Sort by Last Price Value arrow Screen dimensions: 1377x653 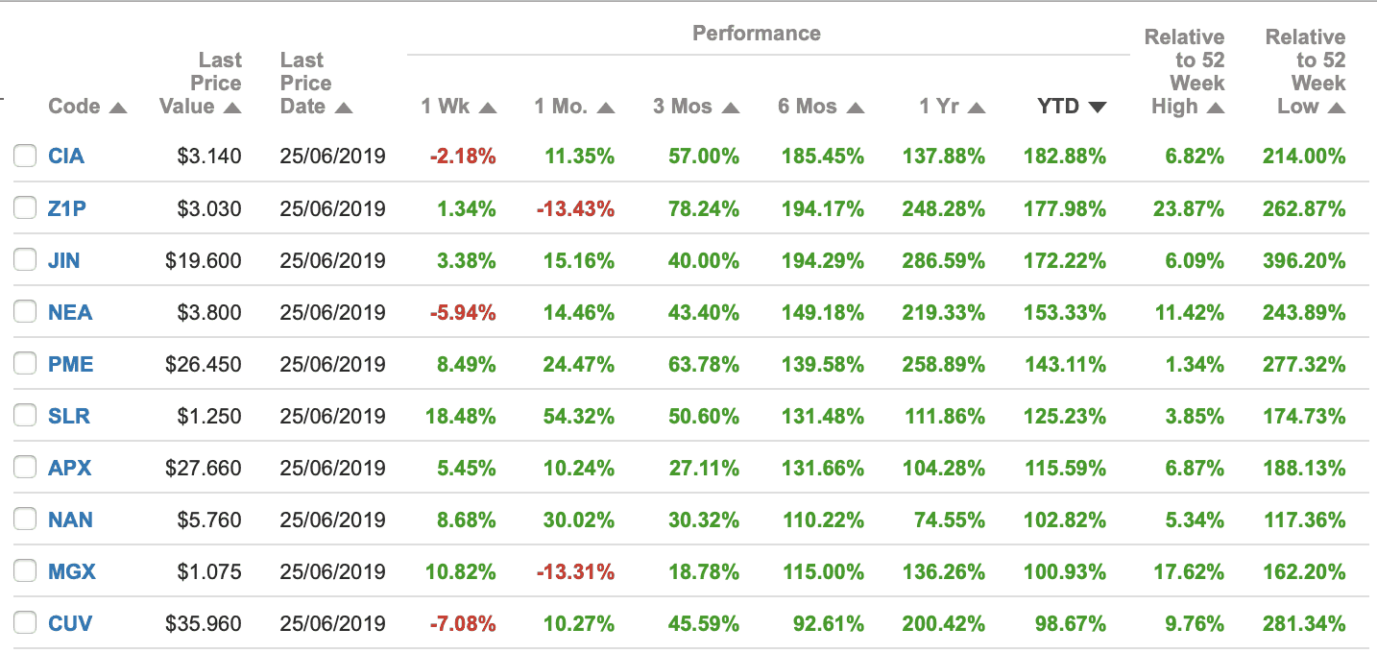(x=231, y=108)
